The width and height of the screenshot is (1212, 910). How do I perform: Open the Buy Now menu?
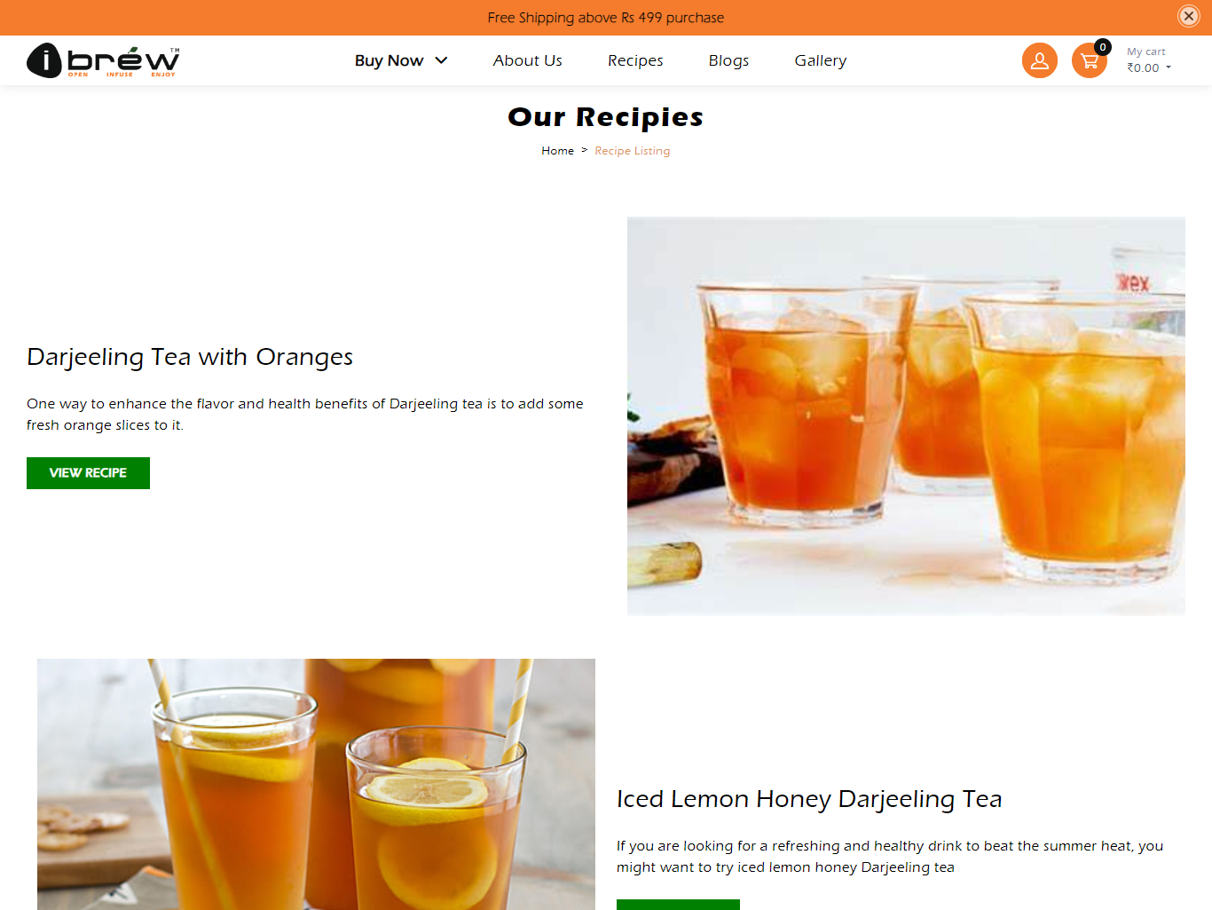(390, 60)
